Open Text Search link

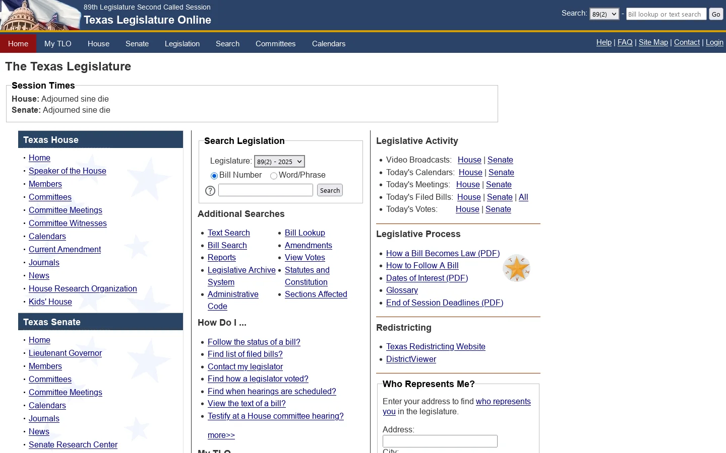pyautogui.click(x=229, y=233)
